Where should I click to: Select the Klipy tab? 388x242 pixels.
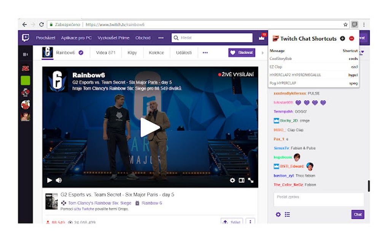tap(132, 53)
